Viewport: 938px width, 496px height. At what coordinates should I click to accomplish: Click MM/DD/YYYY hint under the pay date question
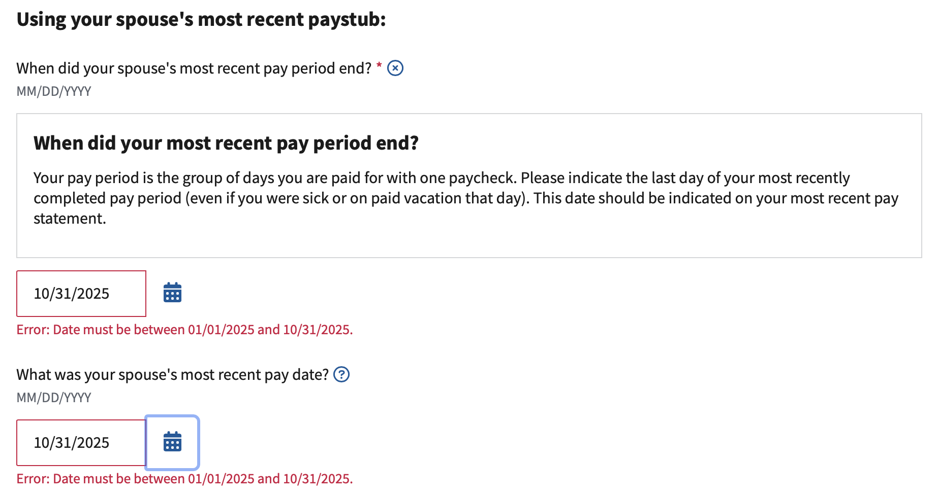pyautogui.click(x=54, y=398)
